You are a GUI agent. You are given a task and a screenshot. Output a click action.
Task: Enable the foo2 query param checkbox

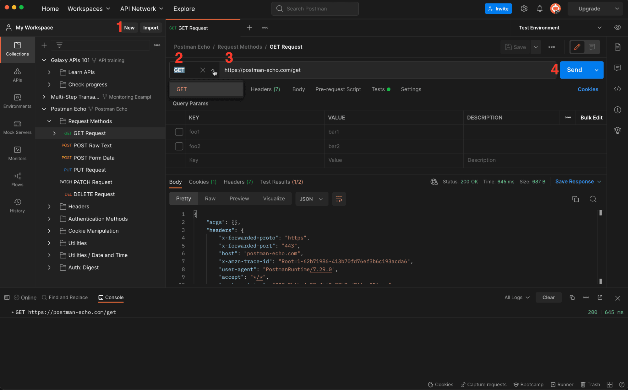click(179, 146)
